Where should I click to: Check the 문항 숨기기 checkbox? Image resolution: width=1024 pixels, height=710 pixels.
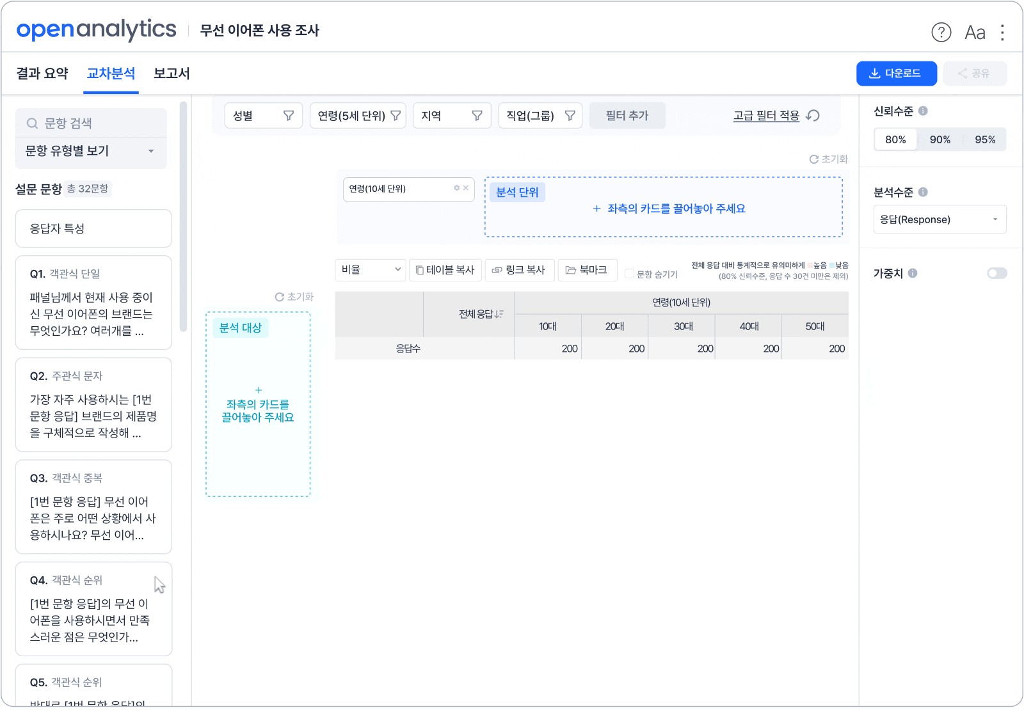click(630, 274)
